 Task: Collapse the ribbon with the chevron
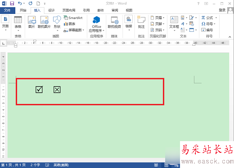(229, 37)
